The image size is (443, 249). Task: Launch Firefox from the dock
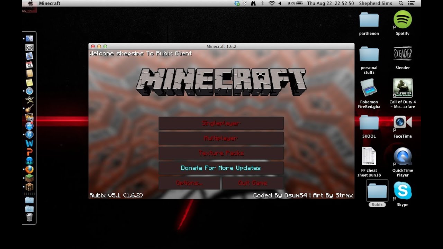coord(29,169)
